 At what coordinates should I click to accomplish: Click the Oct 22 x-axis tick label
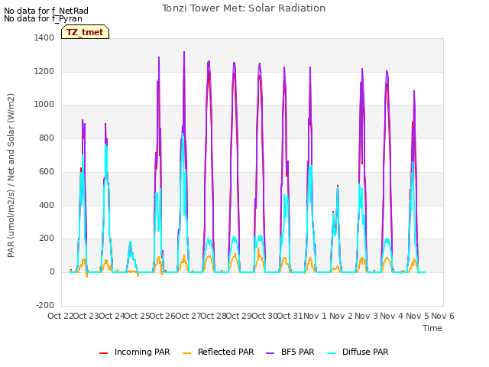(x=60, y=316)
